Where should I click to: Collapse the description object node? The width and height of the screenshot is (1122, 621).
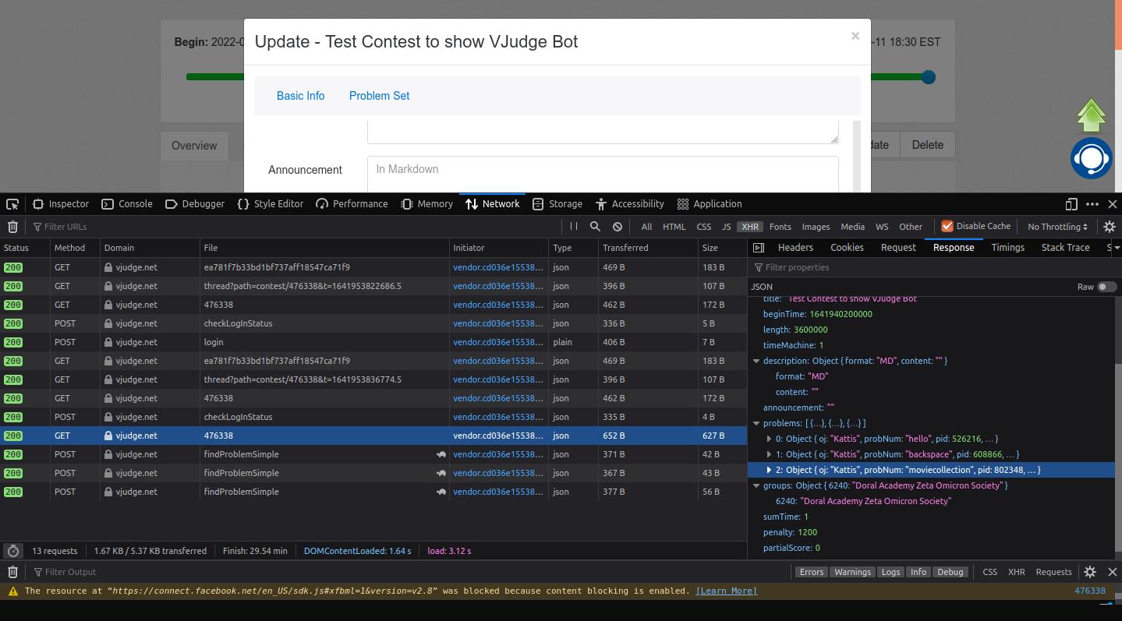[x=756, y=361]
